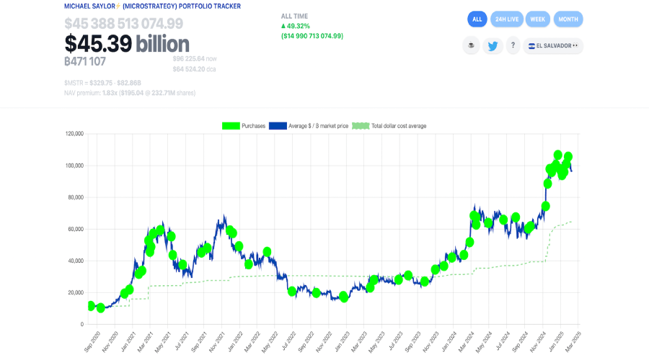The width and height of the screenshot is (649, 360).
Task: Click the 40,000 y-axis label
Action: pyautogui.click(x=76, y=261)
